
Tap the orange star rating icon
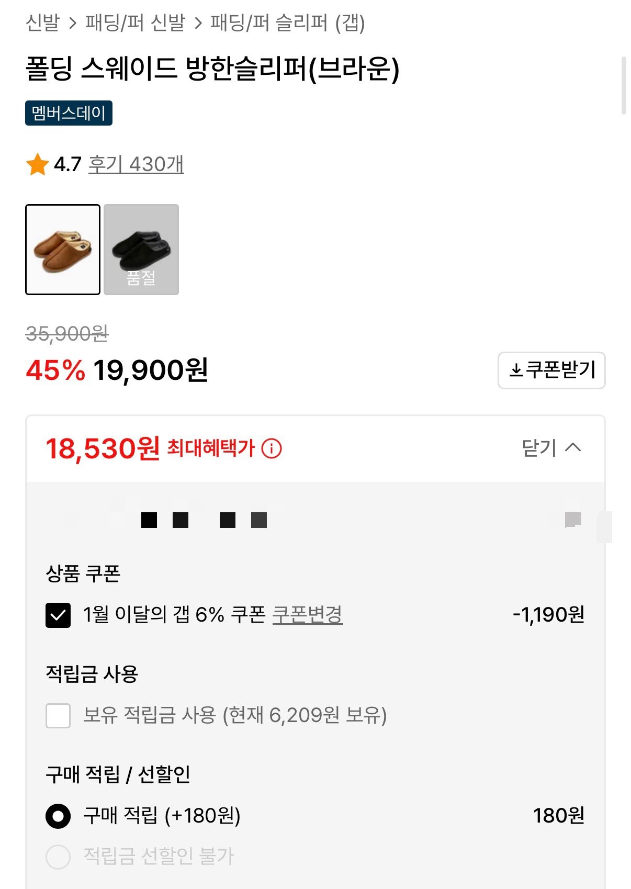pos(37,164)
